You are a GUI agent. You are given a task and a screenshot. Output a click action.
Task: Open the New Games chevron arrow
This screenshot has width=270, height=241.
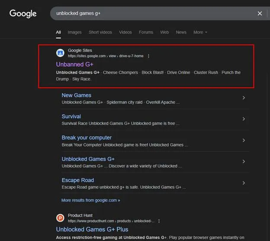(244, 98)
